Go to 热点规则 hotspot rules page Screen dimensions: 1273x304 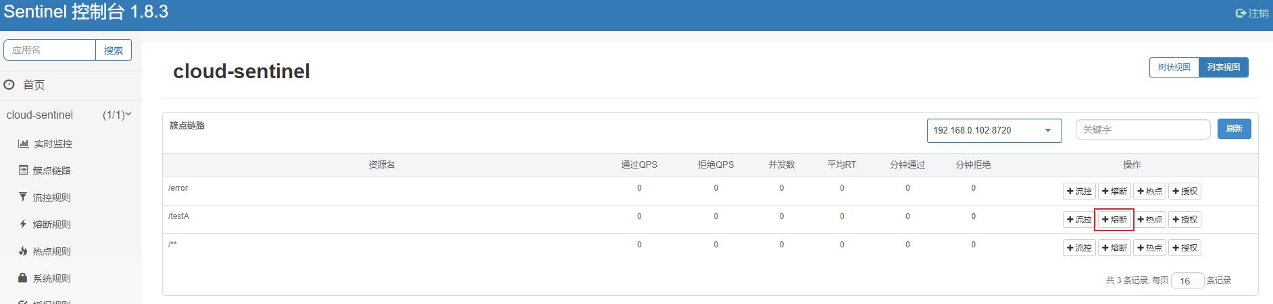point(45,251)
